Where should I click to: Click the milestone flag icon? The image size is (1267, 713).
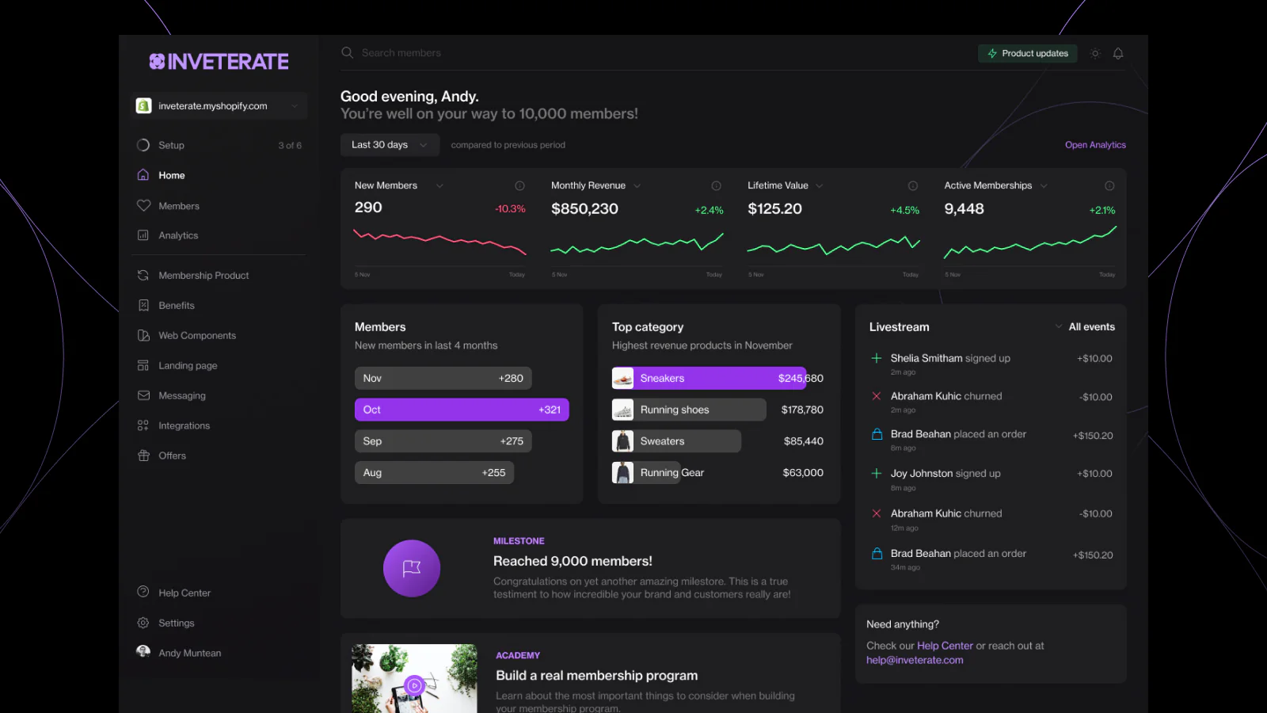[x=412, y=568]
